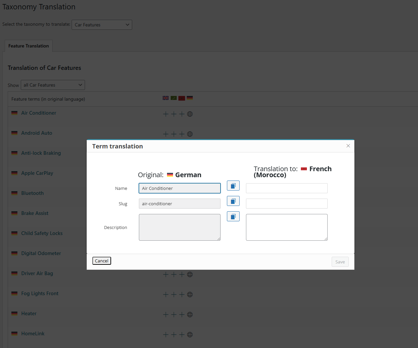Open the Android Auto term link
This screenshot has width=418, height=348.
(x=37, y=133)
